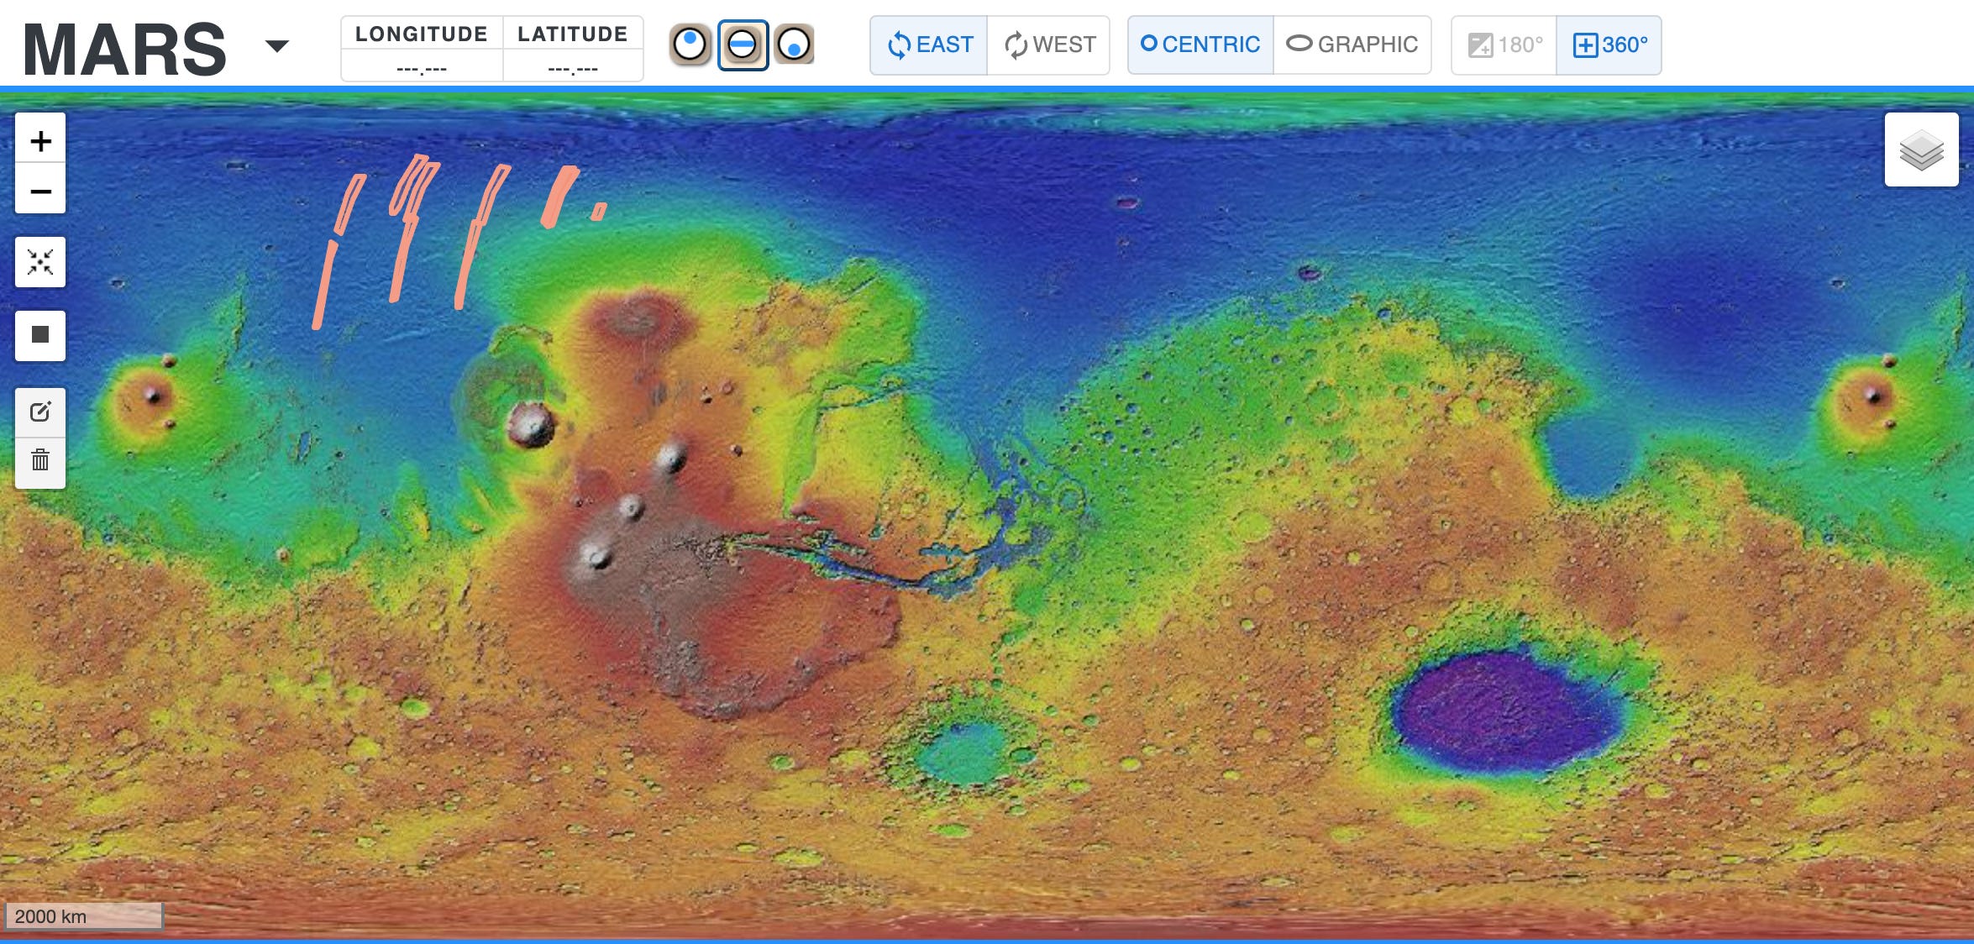Screen dimensions: 1974x944
Task: Switch to south polar projection
Action: (x=794, y=45)
